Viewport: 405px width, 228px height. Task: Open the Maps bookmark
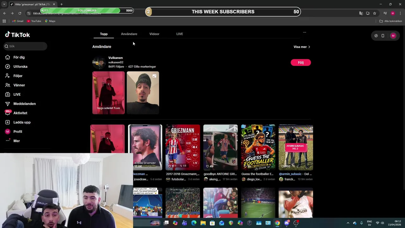tap(50, 21)
